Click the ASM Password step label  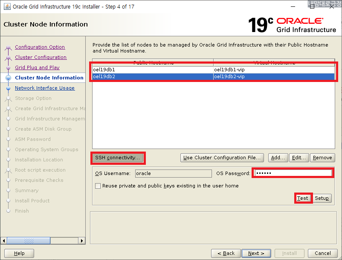[33, 139]
